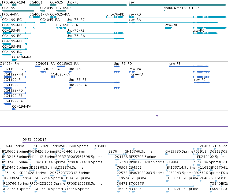Select the CG16903 gene glyph
Viewport: 228px width, 193px height.
[x=61, y=11]
